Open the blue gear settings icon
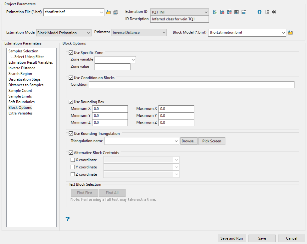The height and width of the screenshot is (244, 307). pos(260,12)
